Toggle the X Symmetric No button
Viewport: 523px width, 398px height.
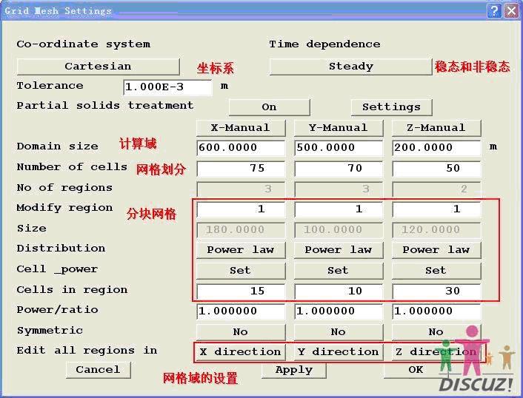(x=240, y=332)
